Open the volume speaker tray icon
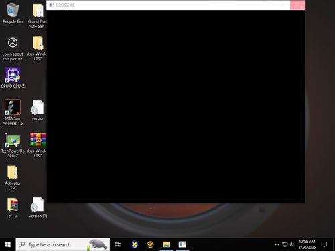Viewport: 335px width, 251px height. [292, 244]
